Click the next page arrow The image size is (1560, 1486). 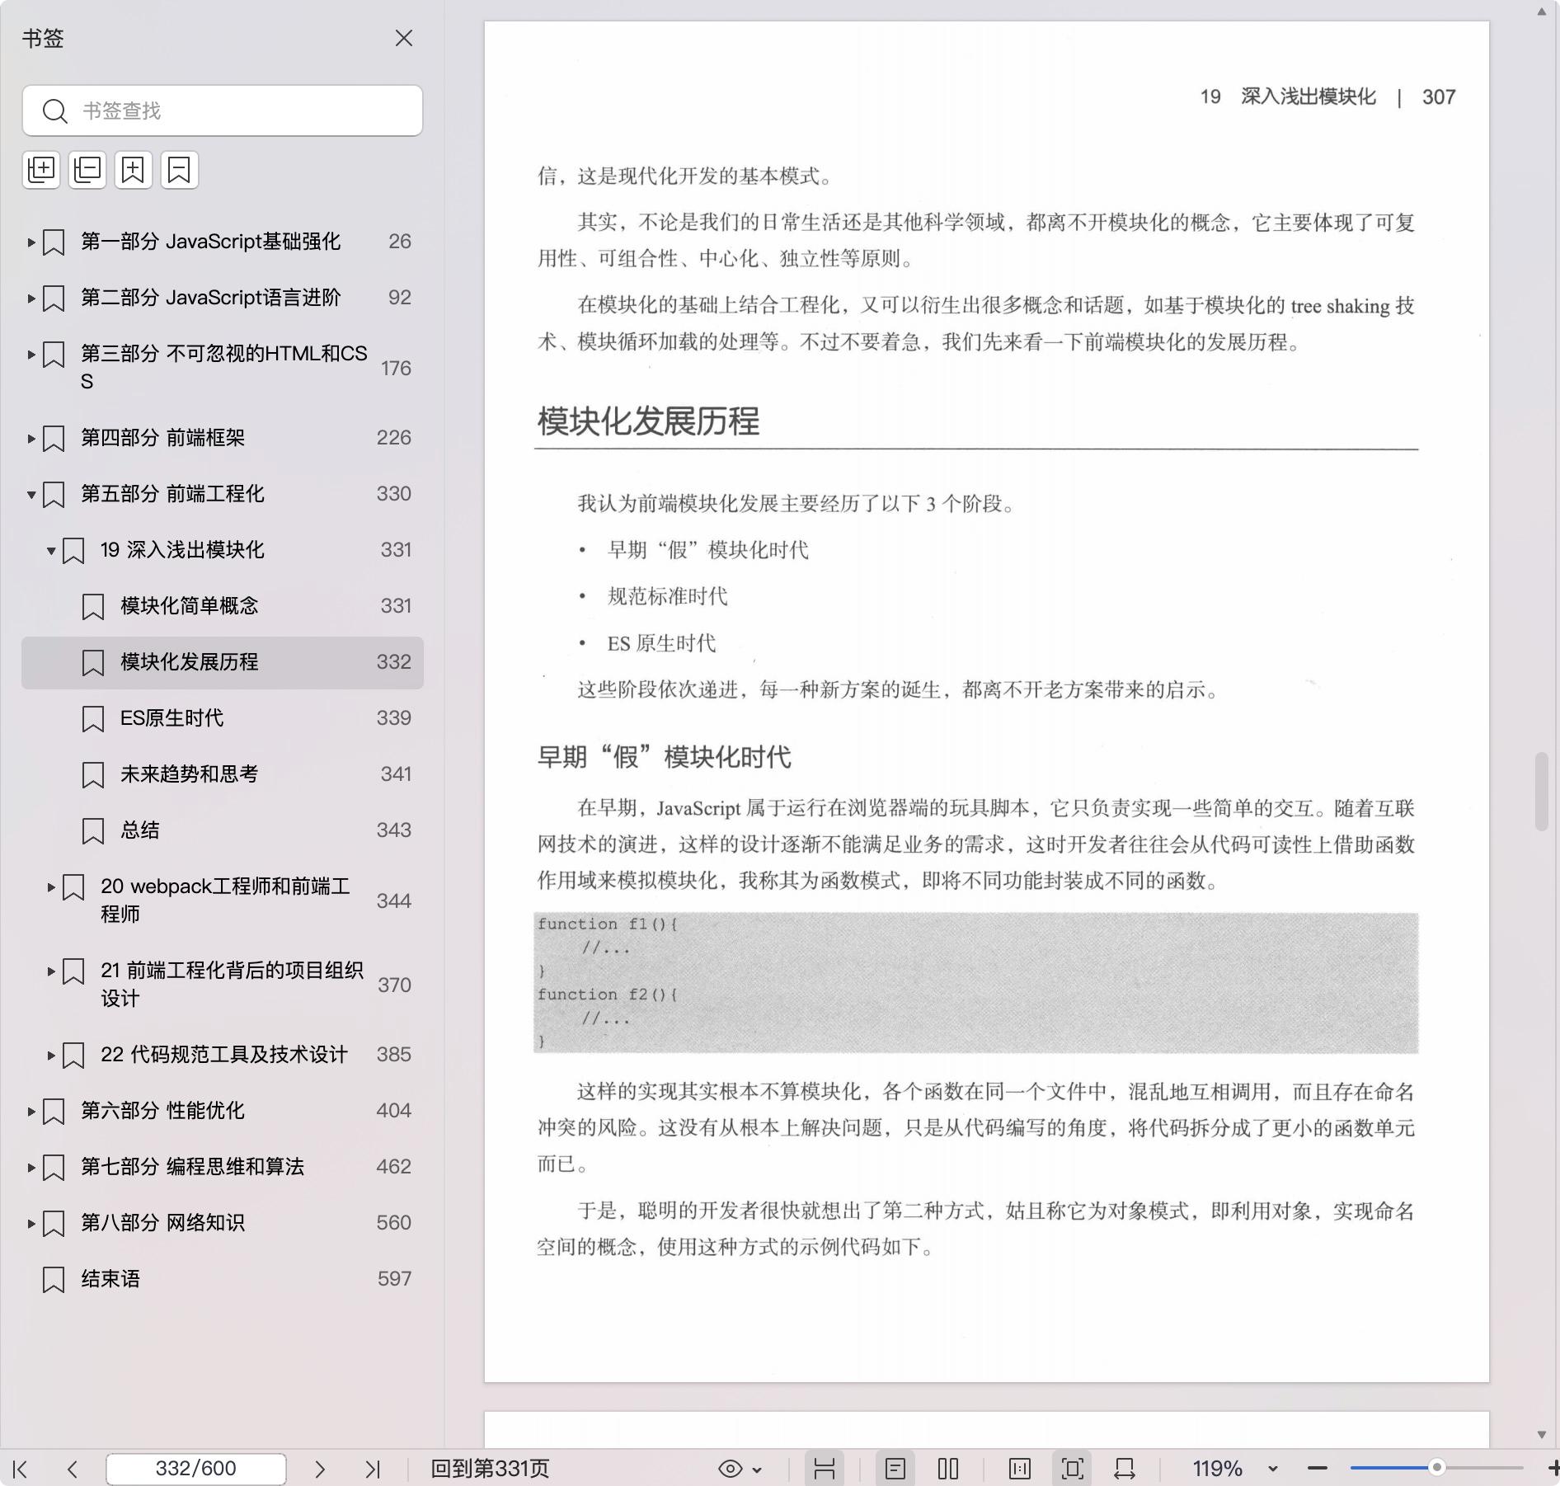pos(320,1469)
